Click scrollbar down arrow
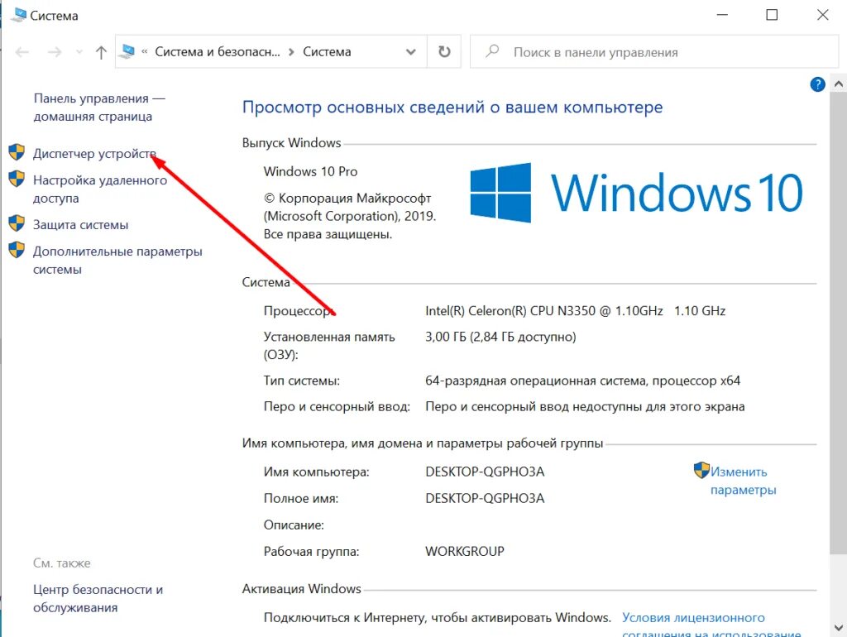The image size is (847, 637). pyautogui.click(x=839, y=628)
